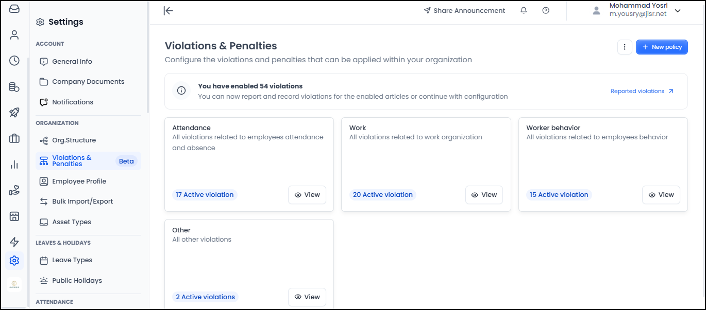Open the three-dot more options button
This screenshot has width=706, height=310.
(625, 47)
